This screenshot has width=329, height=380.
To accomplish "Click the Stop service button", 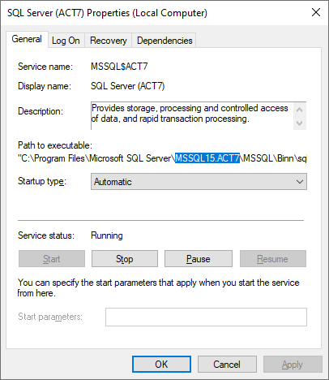I will 125,259.
